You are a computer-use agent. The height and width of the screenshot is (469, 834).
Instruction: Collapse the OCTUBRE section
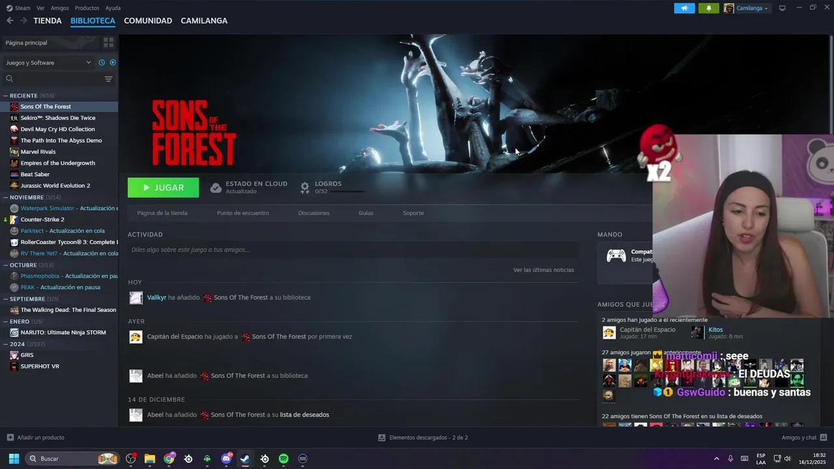[x=6, y=265]
